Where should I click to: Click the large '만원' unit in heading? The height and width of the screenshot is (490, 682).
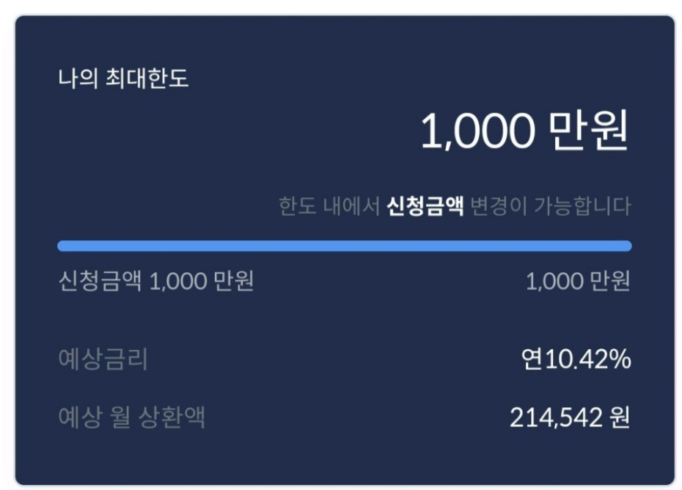pyautogui.click(x=588, y=132)
